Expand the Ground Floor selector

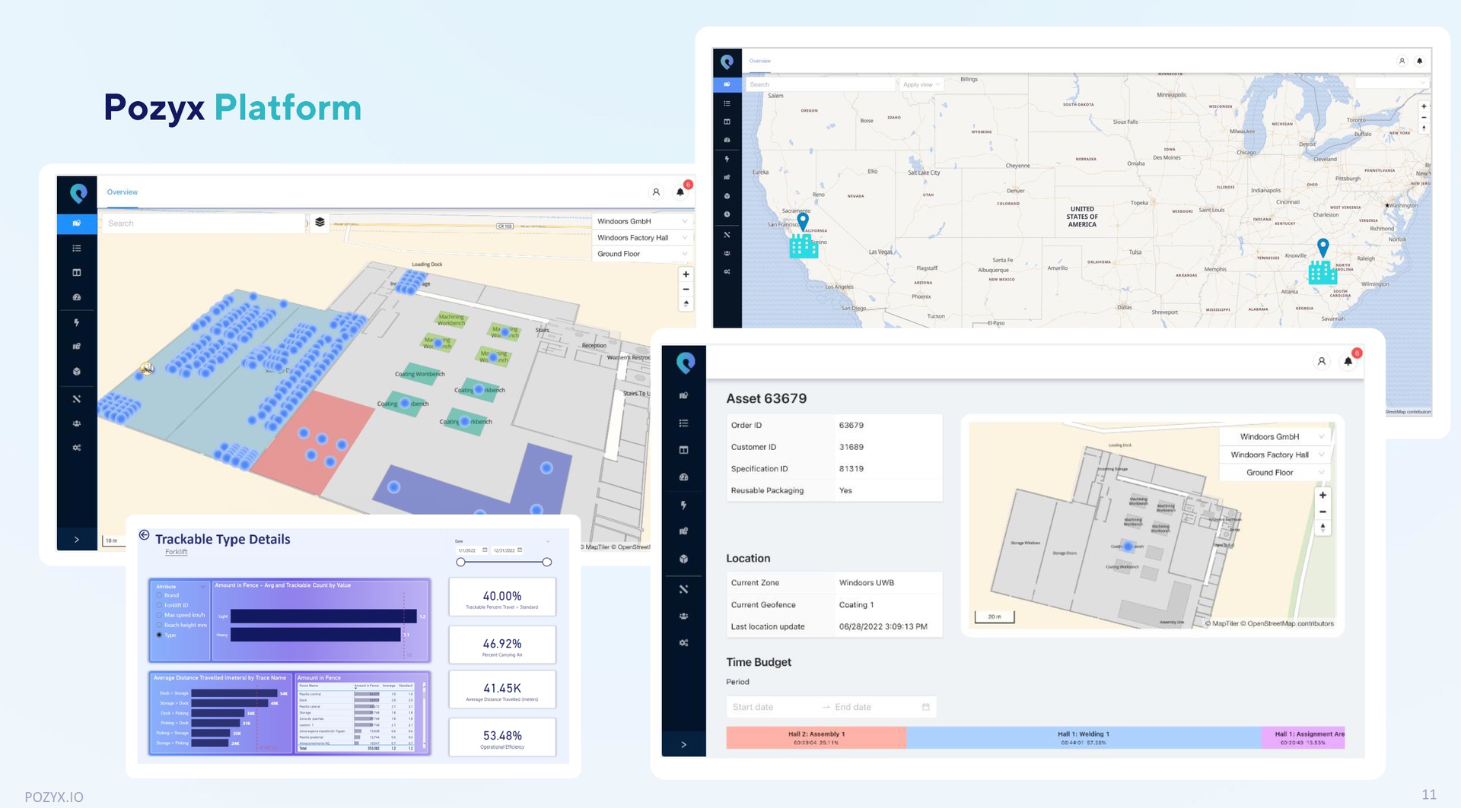tap(641, 253)
